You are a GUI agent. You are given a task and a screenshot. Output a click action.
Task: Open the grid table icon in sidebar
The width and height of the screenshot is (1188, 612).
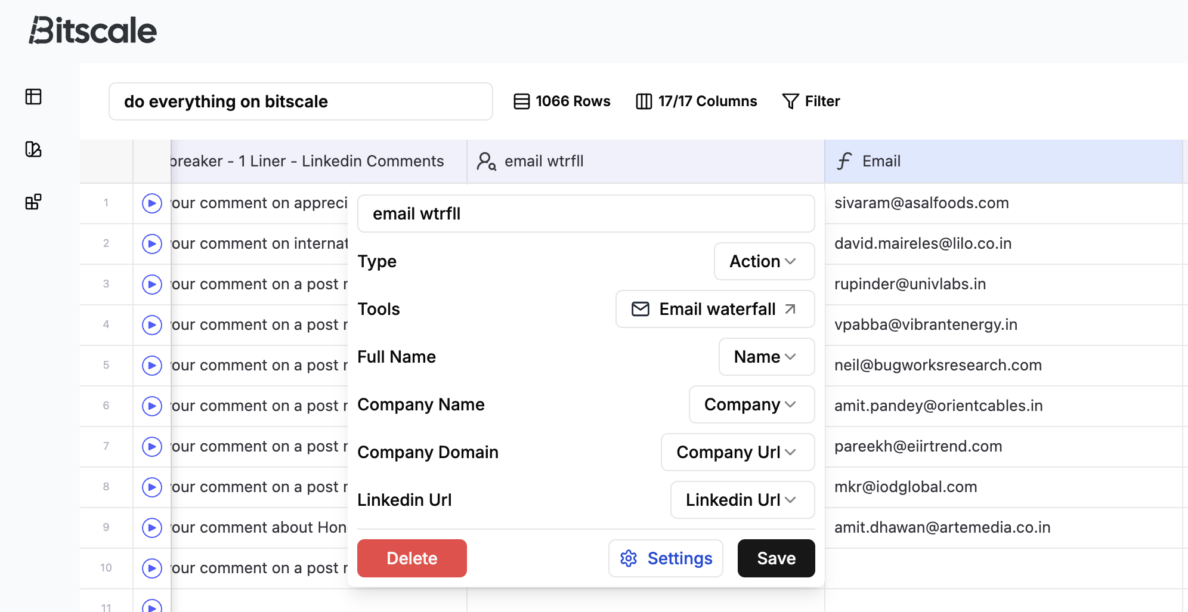click(x=33, y=97)
